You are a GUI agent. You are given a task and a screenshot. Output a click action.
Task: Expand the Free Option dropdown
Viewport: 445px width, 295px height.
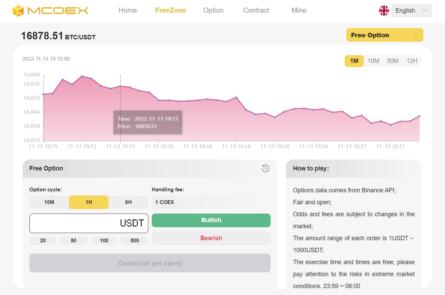tap(385, 35)
